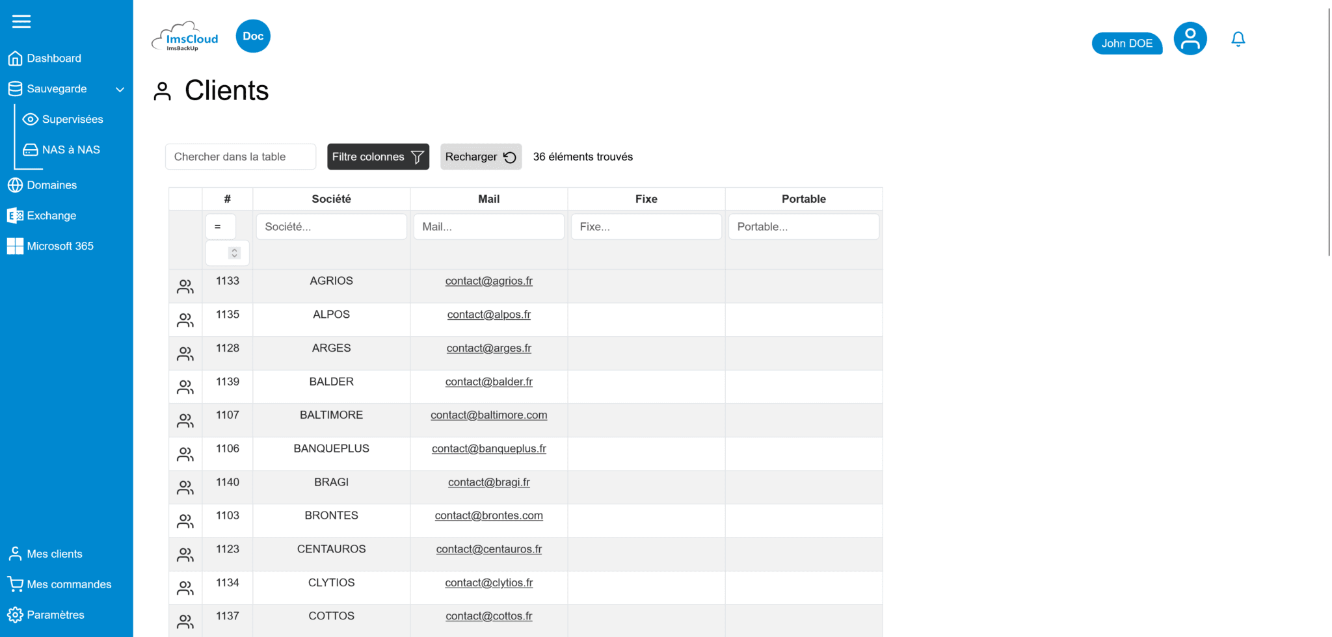Open the contact@balder.fr email link
This screenshot has width=1332, height=637.
click(x=488, y=382)
